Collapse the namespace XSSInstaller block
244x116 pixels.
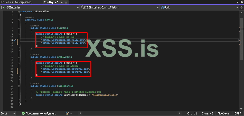click(x=19, y=12)
